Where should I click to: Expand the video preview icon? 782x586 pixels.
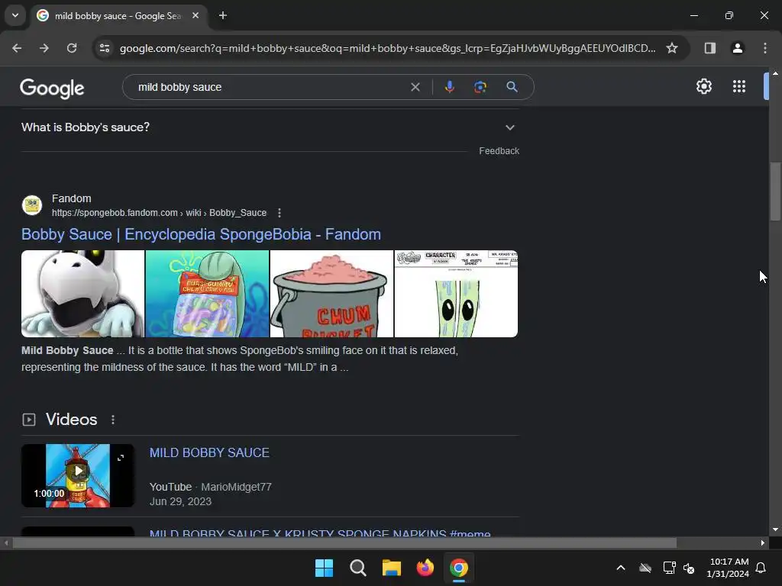tap(121, 458)
